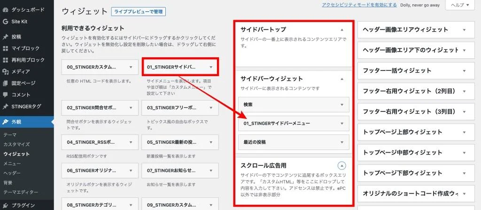Click the comment bubble icon beside コメント
This screenshot has width=481, height=210.
pos(5,94)
